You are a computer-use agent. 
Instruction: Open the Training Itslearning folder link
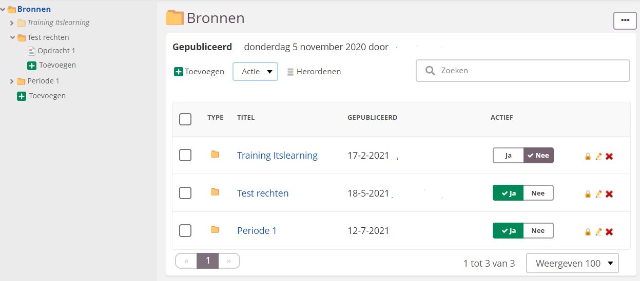point(277,156)
